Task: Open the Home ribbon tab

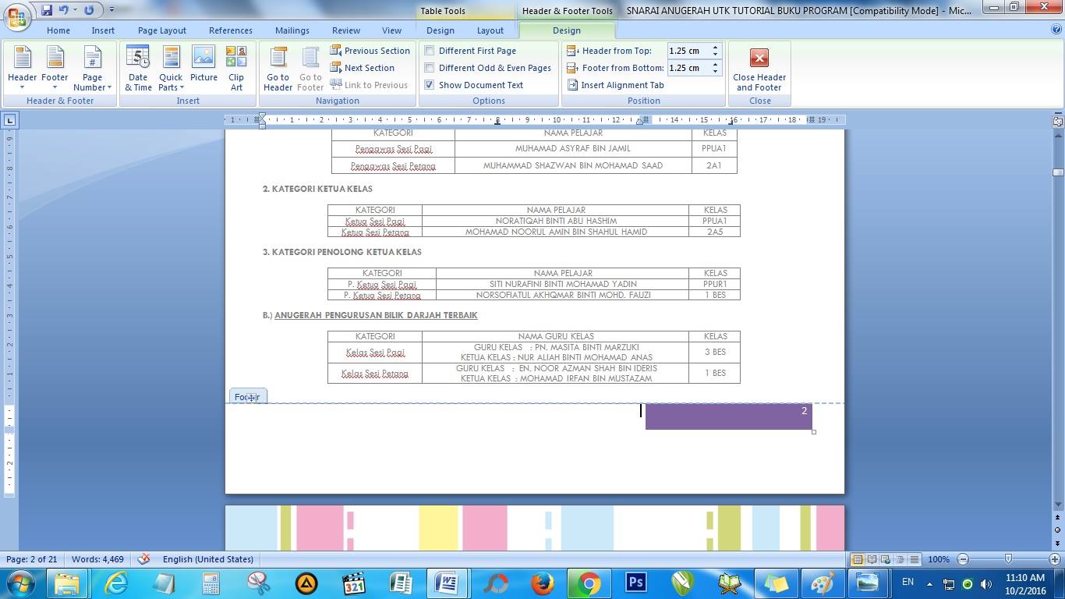Action: click(x=58, y=30)
